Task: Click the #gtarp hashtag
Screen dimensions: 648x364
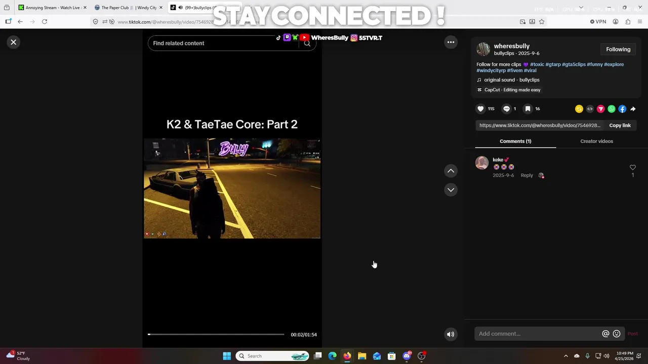Action: pos(553,64)
